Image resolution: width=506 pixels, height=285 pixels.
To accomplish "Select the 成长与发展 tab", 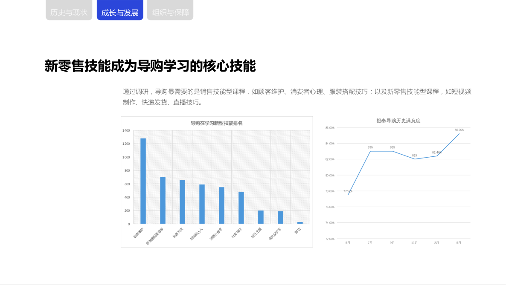I will pyautogui.click(x=120, y=11).
